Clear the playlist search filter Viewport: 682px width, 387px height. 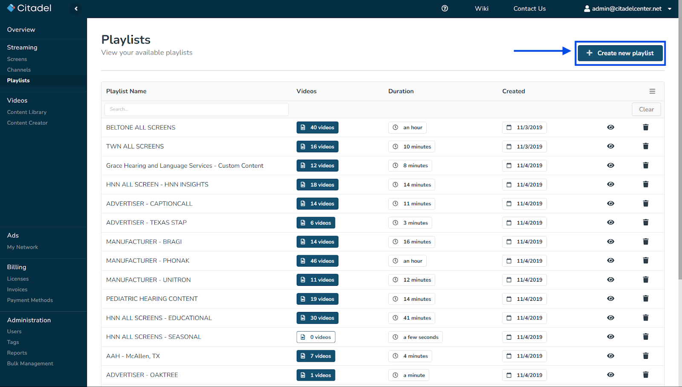coord(646,109)
